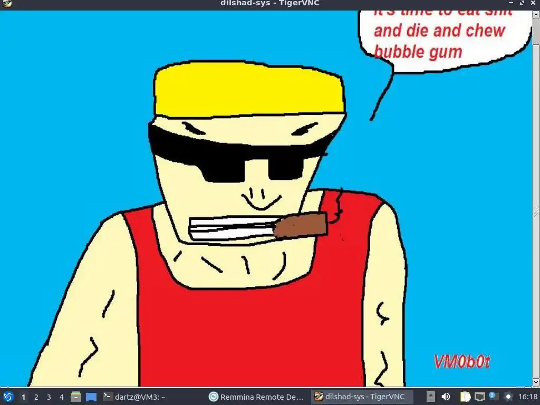Open the Lubuntu start menu

7,397
